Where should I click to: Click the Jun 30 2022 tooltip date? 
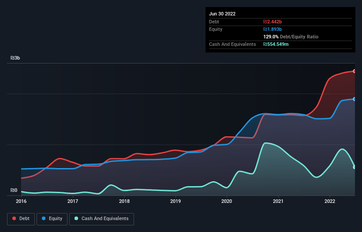coord(222,14)
